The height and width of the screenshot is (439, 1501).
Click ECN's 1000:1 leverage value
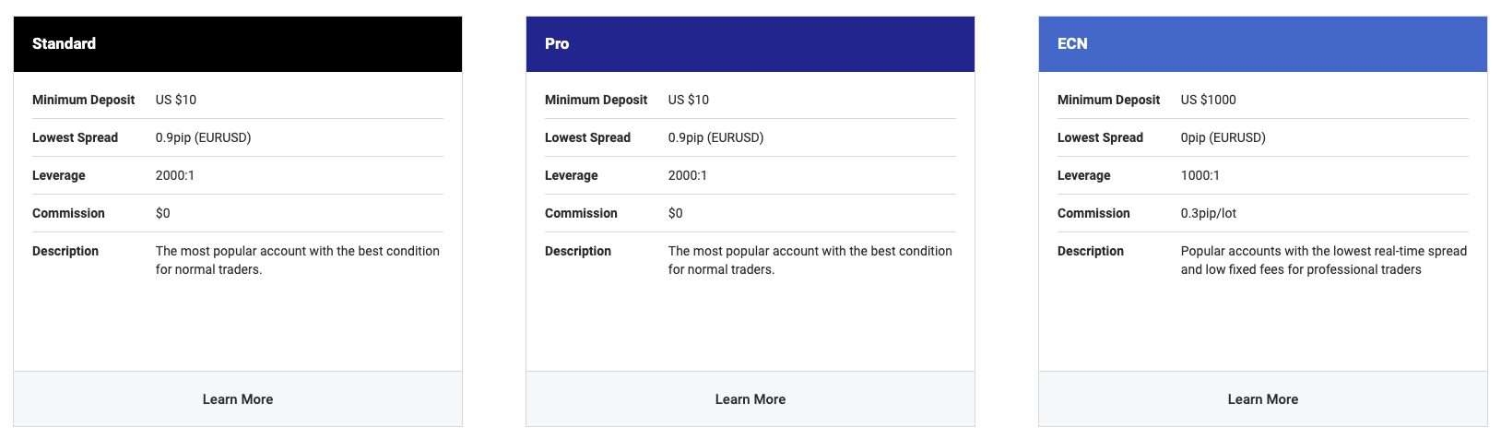1200,175
